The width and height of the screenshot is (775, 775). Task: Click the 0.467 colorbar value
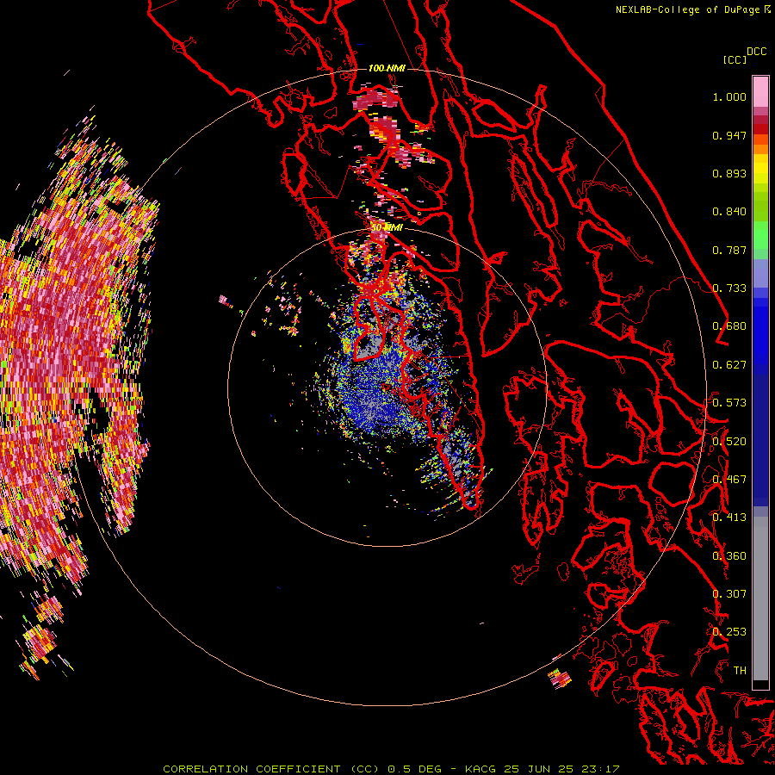pyautogui.click(x=729, y=480)
